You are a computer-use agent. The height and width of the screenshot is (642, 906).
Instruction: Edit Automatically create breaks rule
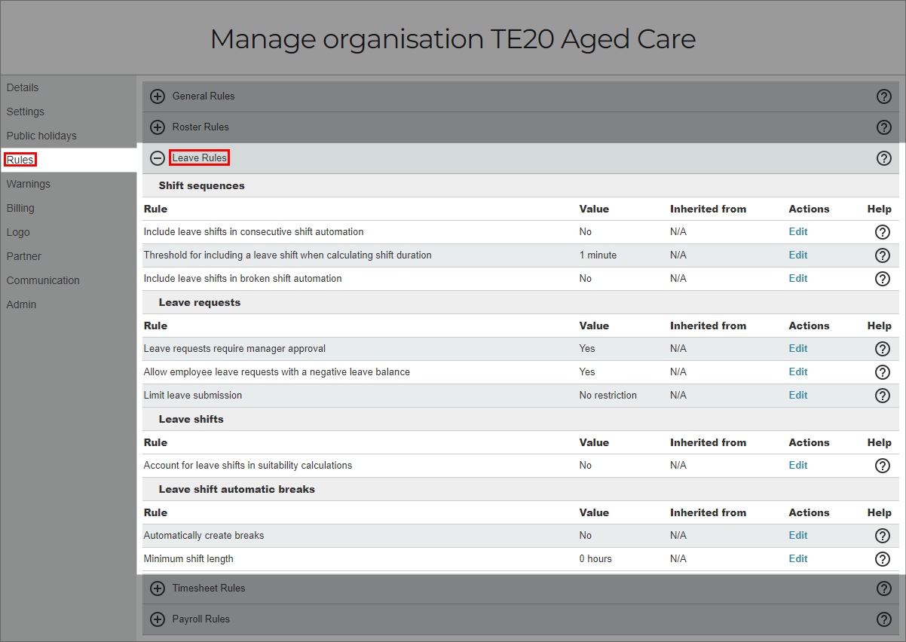click(798, 535)
